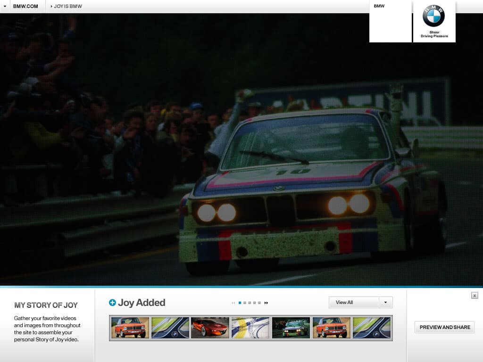The height and width of the screenshot is (362, 483).
Task: Click the blue active progress square
Action: point(240,303)
